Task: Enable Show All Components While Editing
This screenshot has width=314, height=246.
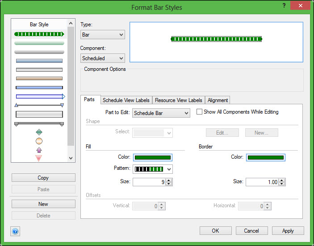Action: tap(200, 112)
